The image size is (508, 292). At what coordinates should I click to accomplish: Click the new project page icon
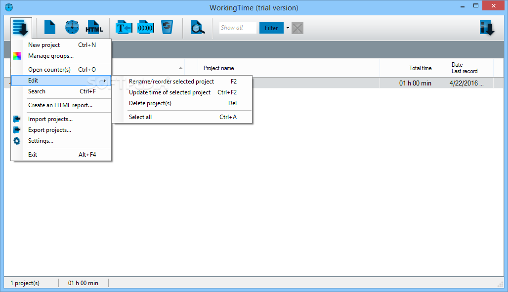[x=50, y=27]
